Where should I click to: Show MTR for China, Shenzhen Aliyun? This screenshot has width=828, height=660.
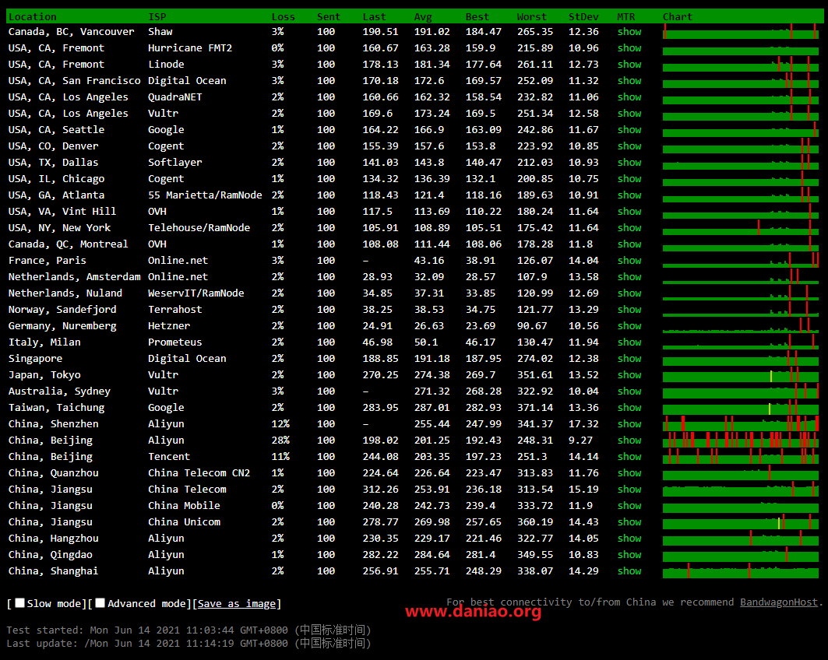pyautogui.click(x=629, y=424)
